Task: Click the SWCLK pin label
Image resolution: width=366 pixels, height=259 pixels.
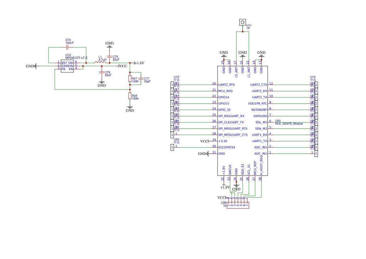Action: [x=230, y=170]
